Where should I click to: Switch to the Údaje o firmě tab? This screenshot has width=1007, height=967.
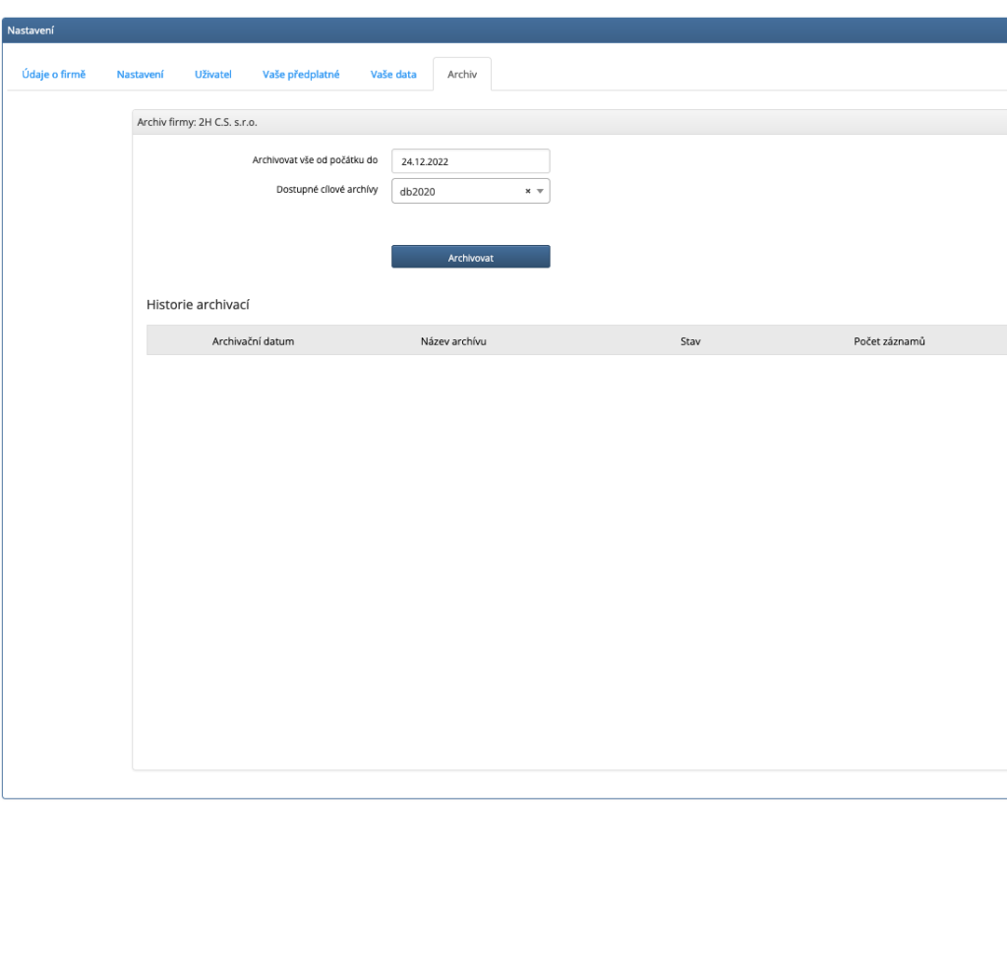click(x=53, y=75)
